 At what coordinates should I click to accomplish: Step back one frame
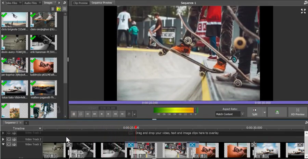(101, 114)
